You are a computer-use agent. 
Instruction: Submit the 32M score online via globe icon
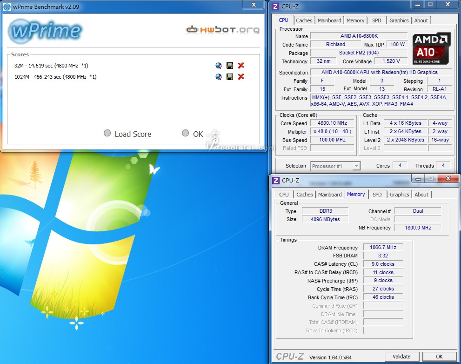coord(219,66)
